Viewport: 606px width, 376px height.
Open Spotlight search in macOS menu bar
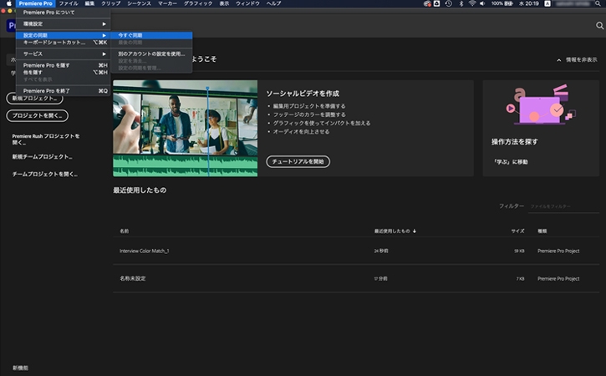[x=598, y=3]
